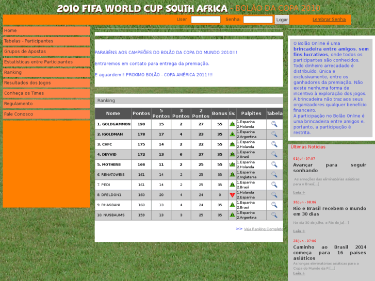Viewport: 375px width, 281px height.
Task: Click green evolution arrow for RHASBANI
Action: [x=232, y=205]
